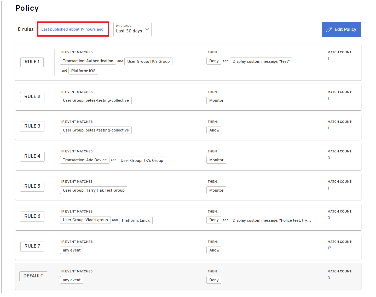Click the Allow action in Rule 3

point(214,130)
